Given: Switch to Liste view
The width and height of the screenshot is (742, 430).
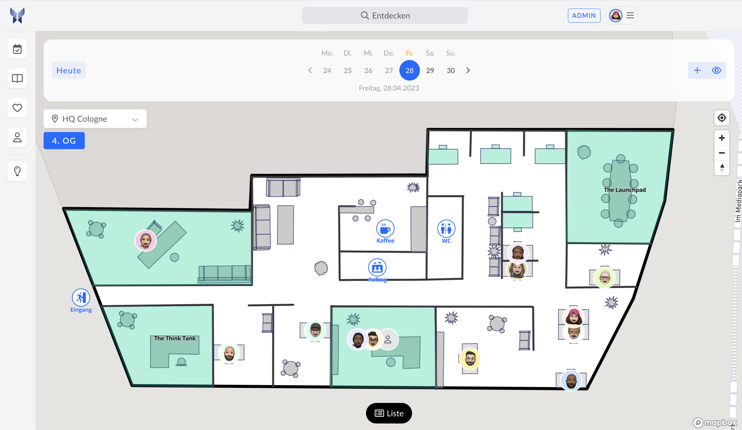Looking at the screenshot, I should coord(389,413).
